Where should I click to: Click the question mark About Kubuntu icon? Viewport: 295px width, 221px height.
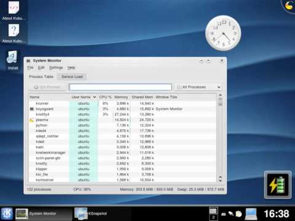point(14,33)
